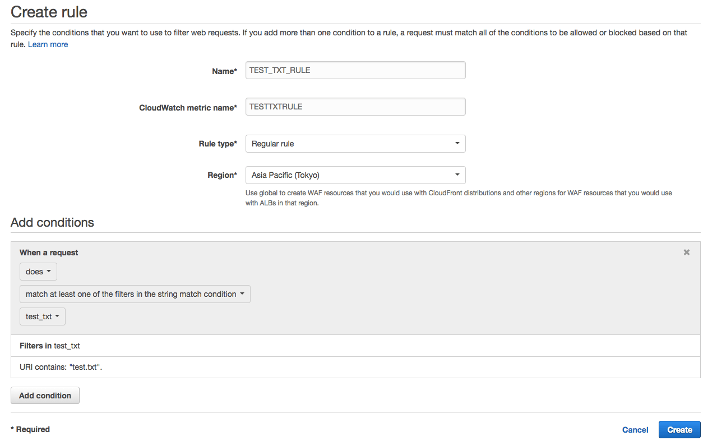Click the "Rule type*" field label

(x=218, y=144)
